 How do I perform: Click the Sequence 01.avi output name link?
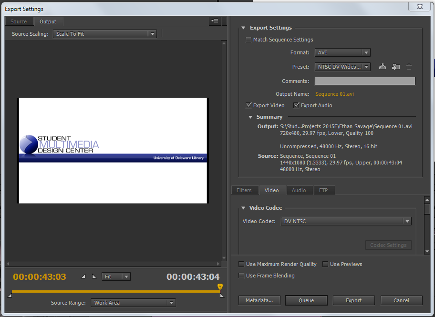(x=334, y=94)
